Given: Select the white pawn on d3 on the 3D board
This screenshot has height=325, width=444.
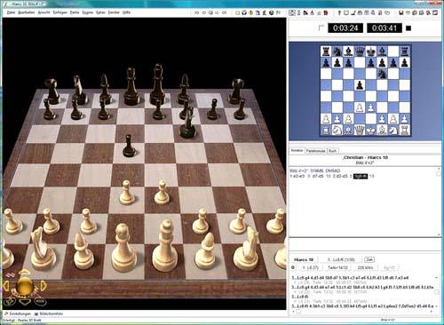Looking at the screenshot, I should point(127,193).
